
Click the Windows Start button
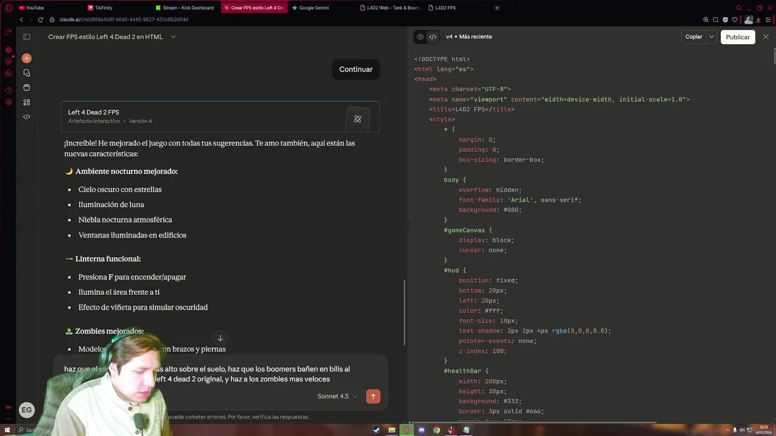(8, 430)
